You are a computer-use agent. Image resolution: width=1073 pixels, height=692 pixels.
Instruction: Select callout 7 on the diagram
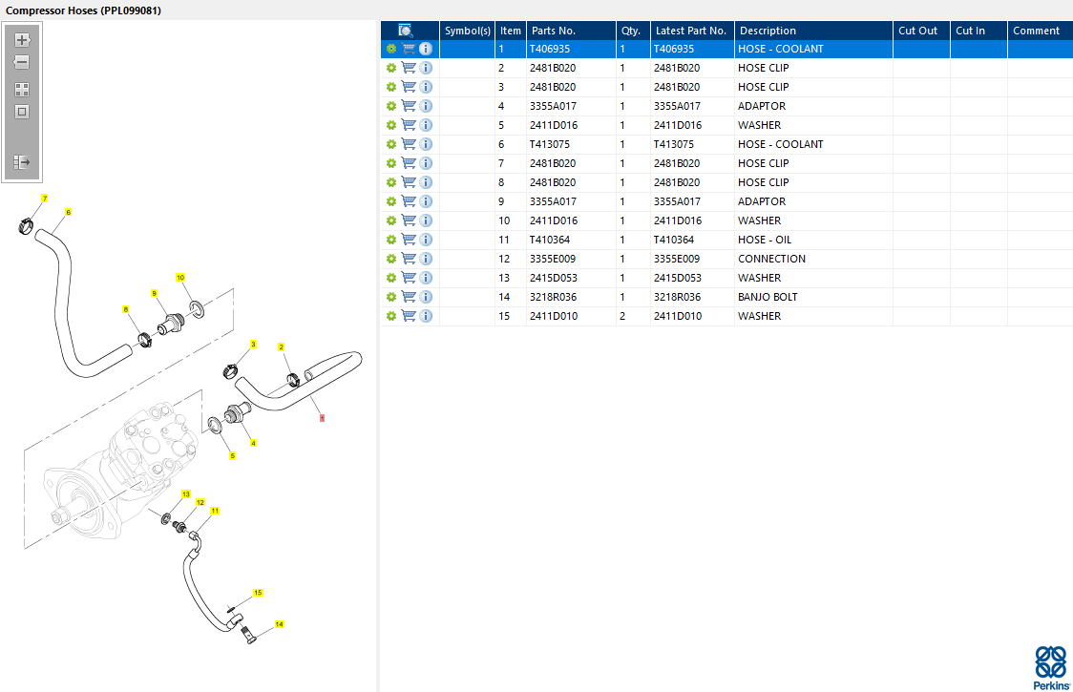[x=45, y=199]
